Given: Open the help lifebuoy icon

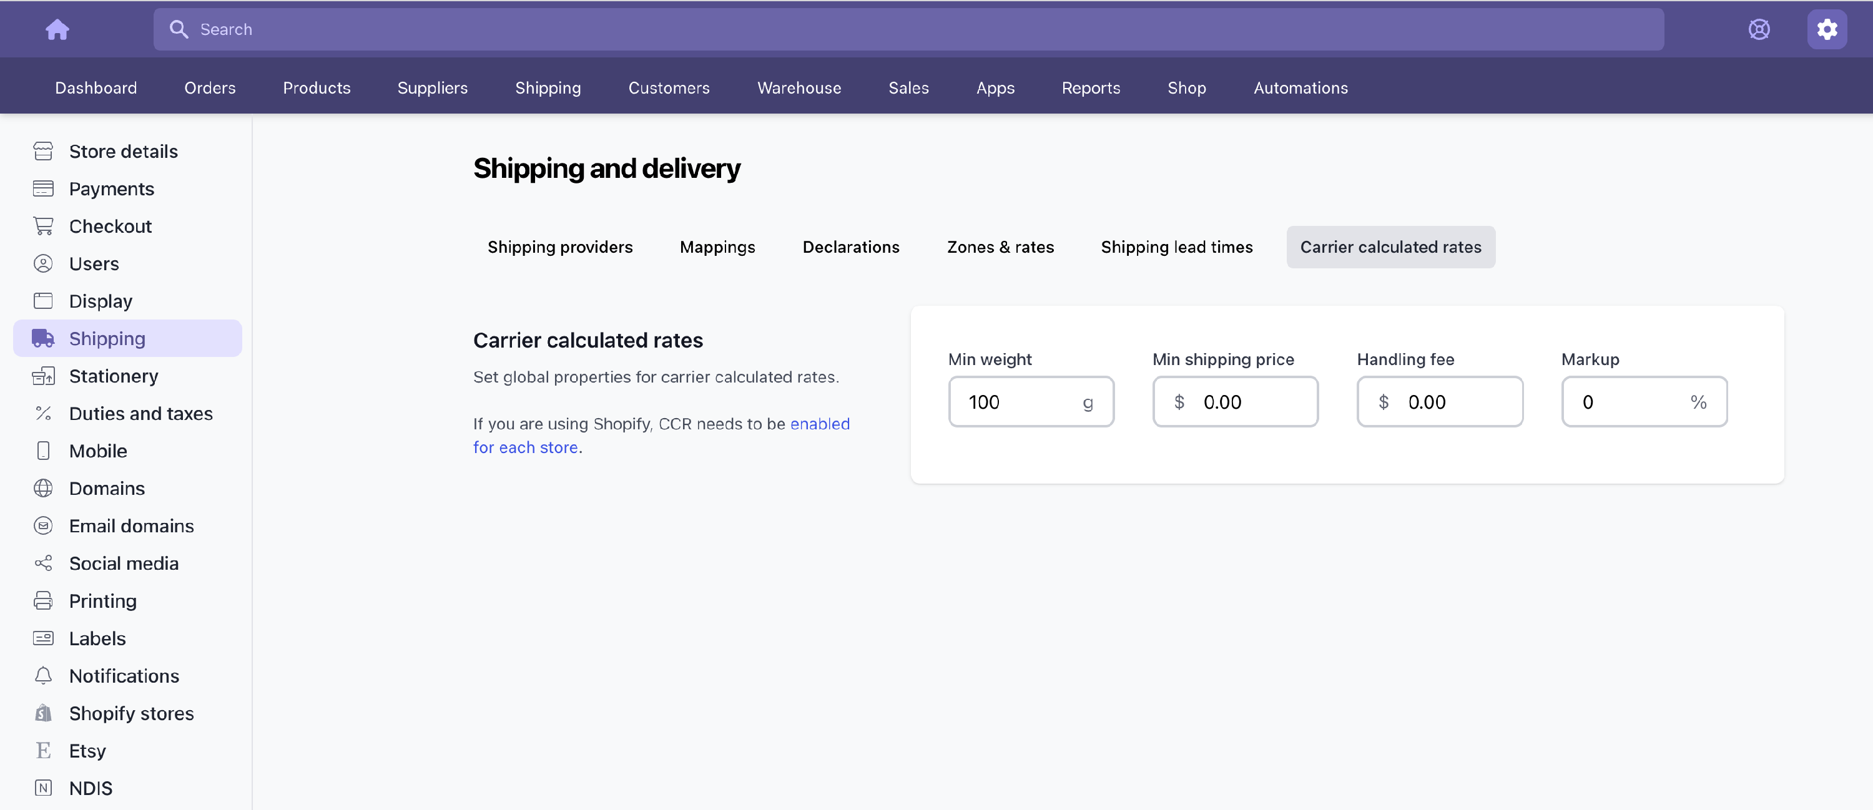Looking at the screenshot, I should click(x=1758, y=29).
